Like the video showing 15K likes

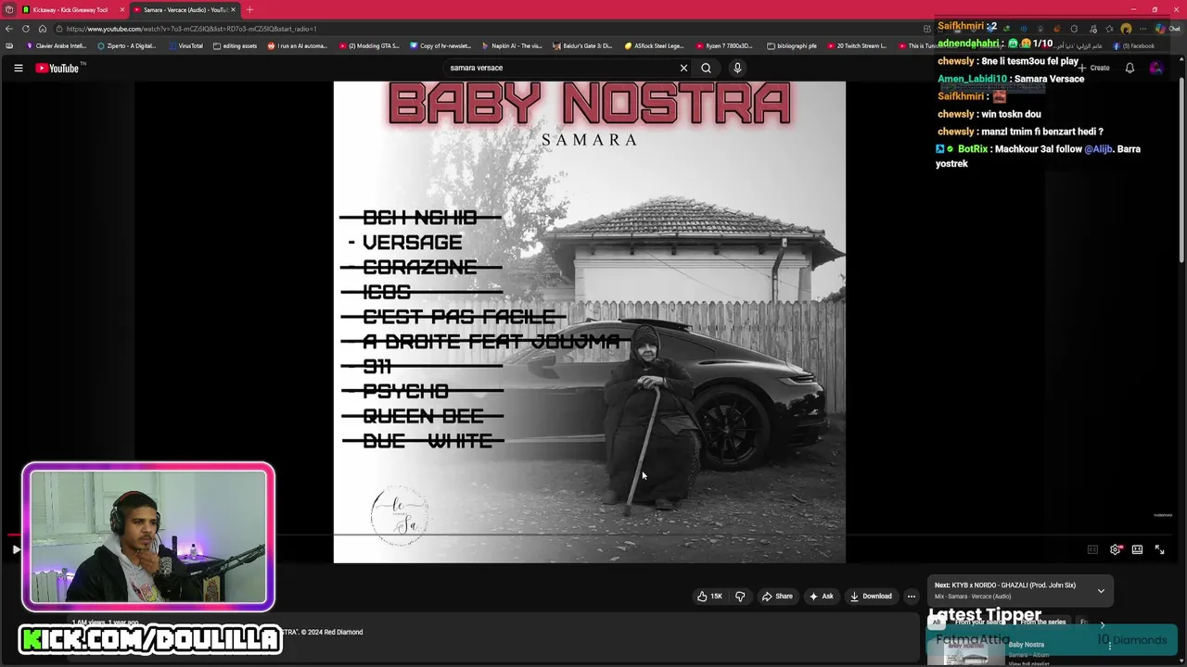click(709, 597)
